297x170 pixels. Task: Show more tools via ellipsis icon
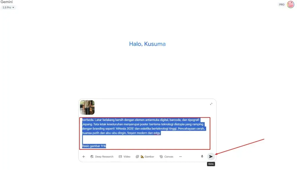(180, 157)
